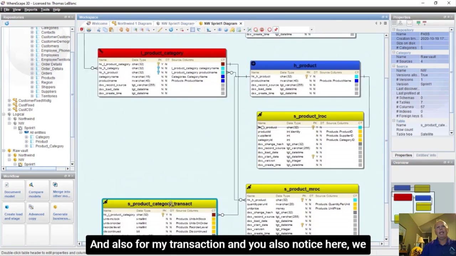The width and height of the screenshot is (456, 256).
Task: Switch to the Welcome tab
Action: coord(97,23)
